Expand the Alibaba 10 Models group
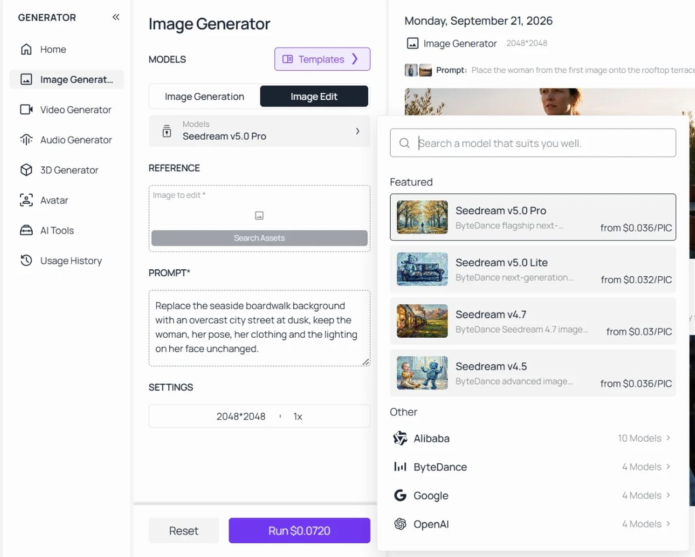This screenshot has width=695, height=557. coord(533,438)
